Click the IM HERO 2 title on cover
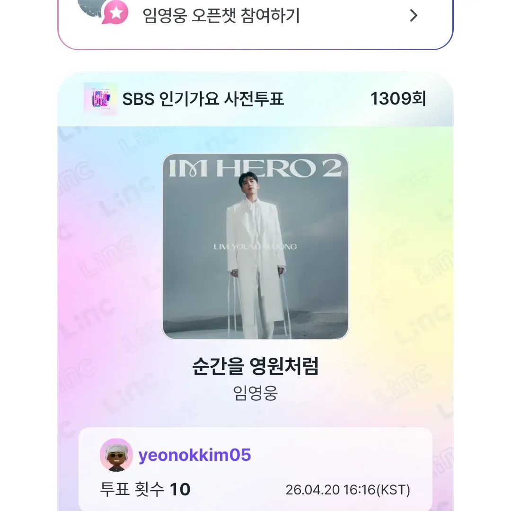 click(x=255, y=169)
